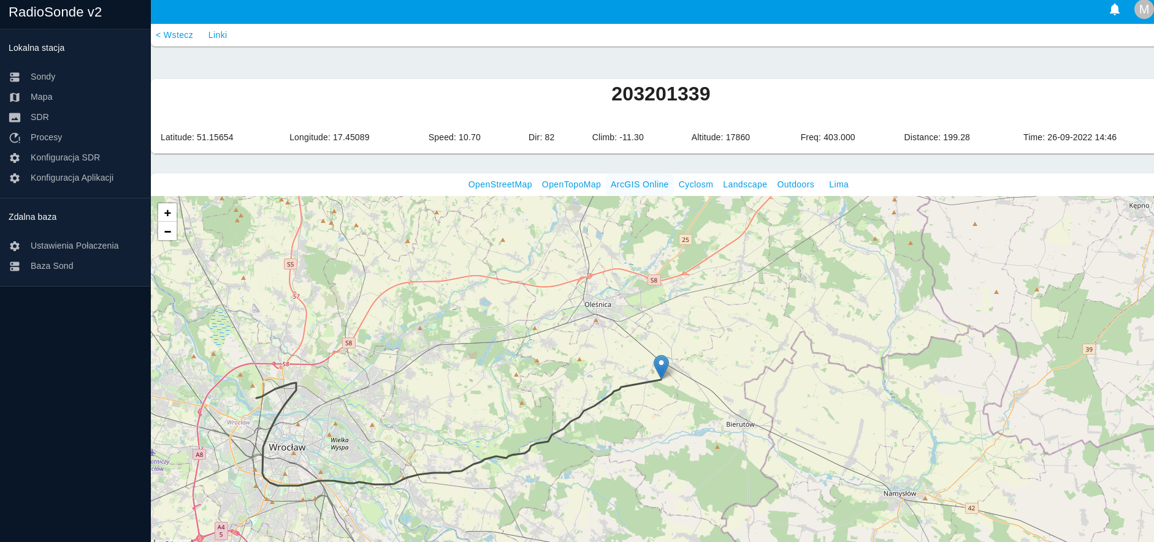
Task: Go back with Wstecz link
Action: click(x=174, y=35)
